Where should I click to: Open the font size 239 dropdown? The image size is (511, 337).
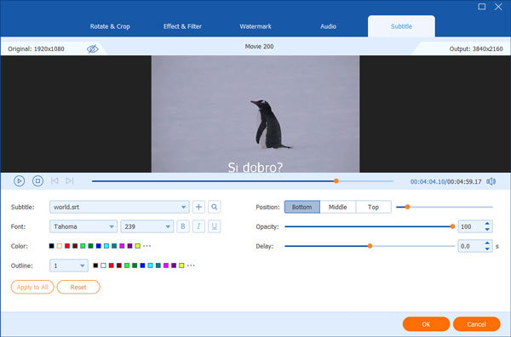pos(146,226)
